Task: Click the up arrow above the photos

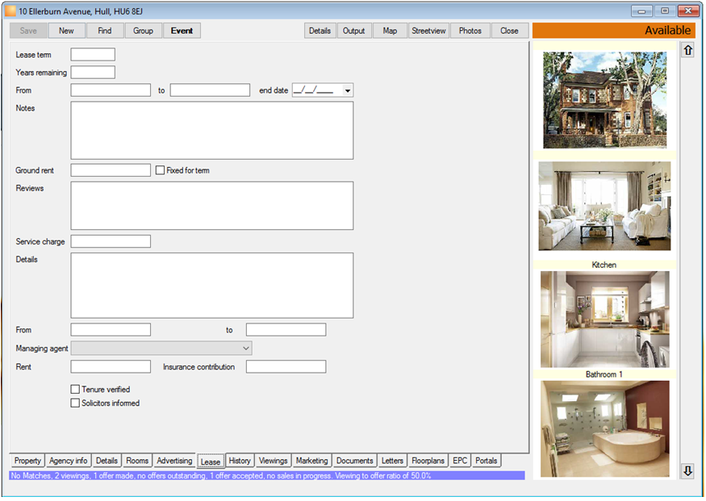Action: click(x=687, y=50)
